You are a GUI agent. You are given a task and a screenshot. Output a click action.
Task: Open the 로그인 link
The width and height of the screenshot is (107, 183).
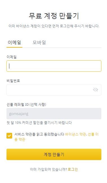[73, 169]
